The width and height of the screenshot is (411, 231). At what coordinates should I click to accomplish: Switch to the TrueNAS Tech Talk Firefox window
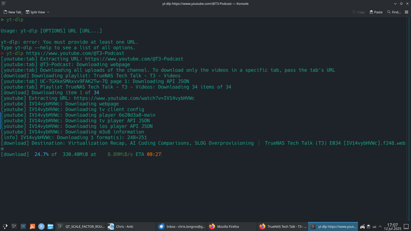(283, 227)
